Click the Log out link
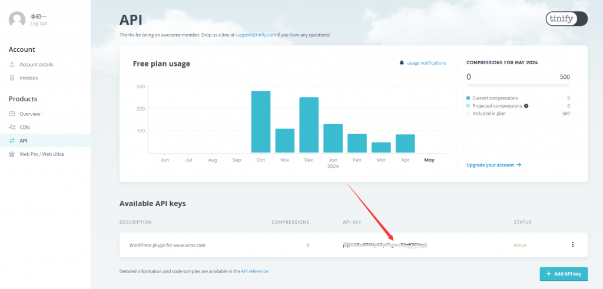Image resolution: width=603 pixels, height=289 pixels. [39, 24]
